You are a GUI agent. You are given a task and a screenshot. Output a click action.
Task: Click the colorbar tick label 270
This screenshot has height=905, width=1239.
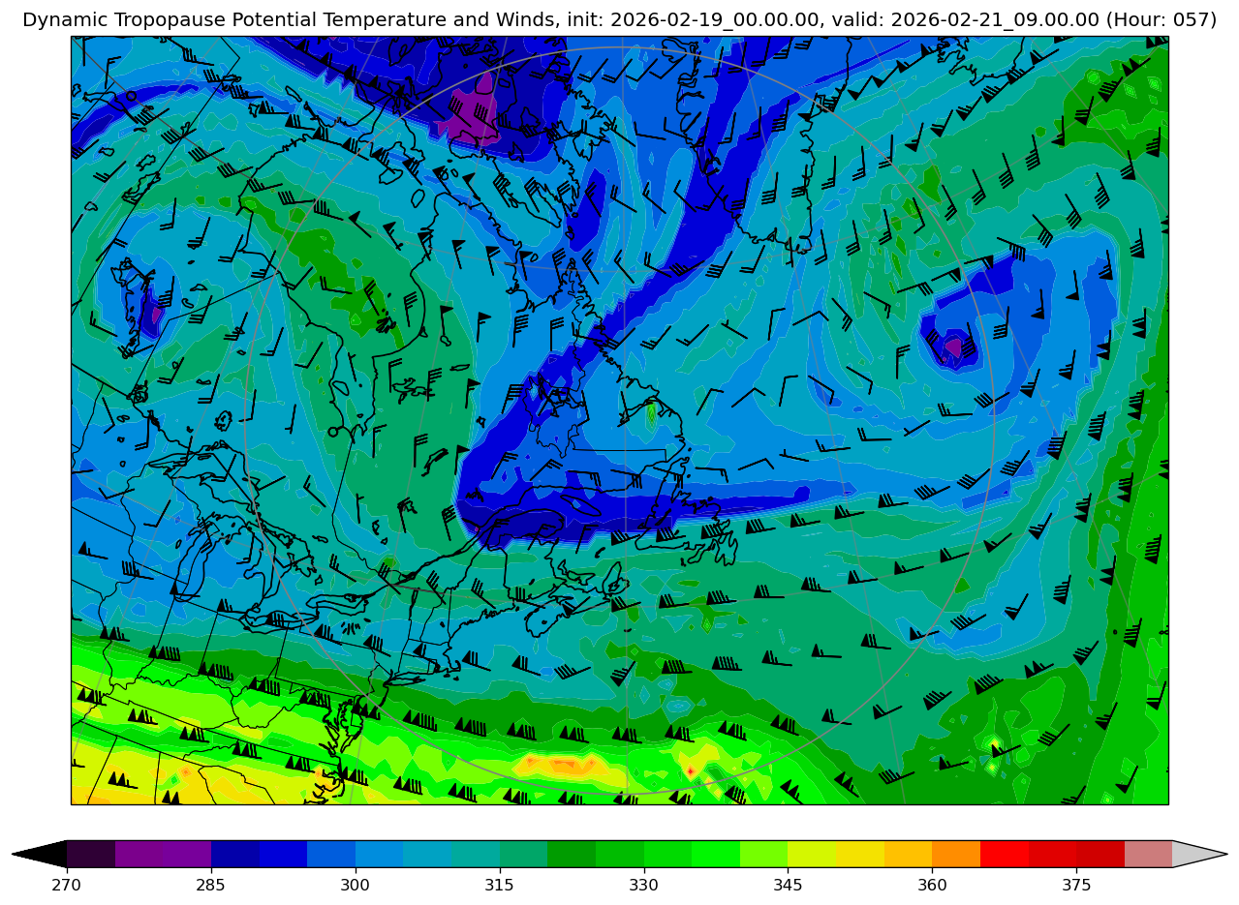67,885
